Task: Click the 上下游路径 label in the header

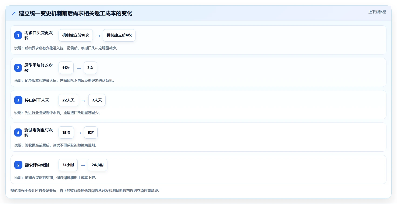Action: 377,12
